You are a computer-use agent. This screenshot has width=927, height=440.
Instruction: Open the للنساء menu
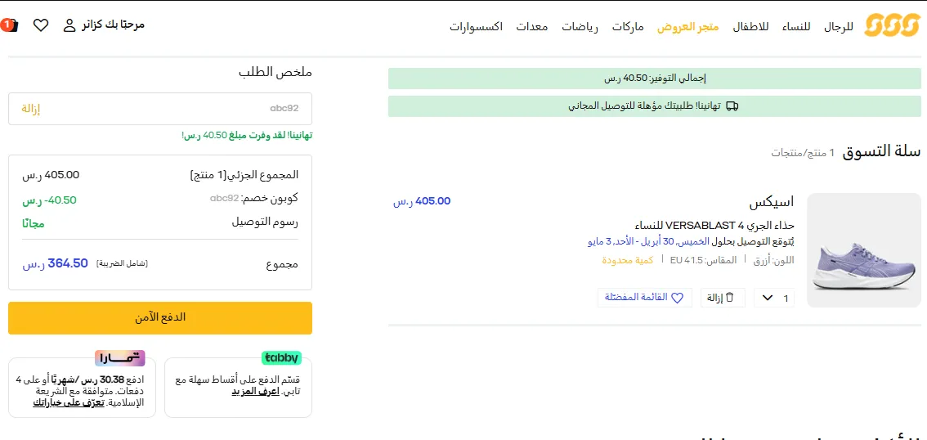pyautogui.click(x=796, y=27)
